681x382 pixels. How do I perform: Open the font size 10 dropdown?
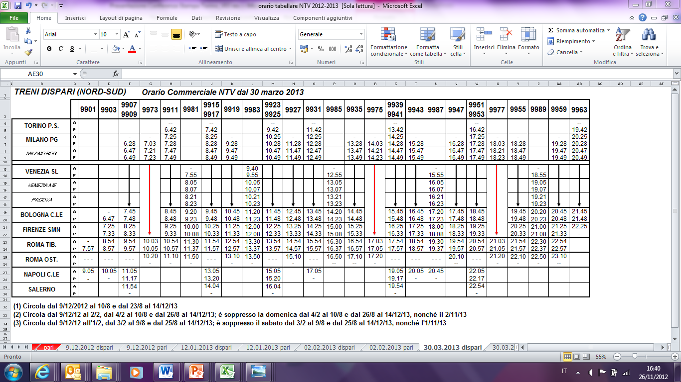click(x=117, y=34)
